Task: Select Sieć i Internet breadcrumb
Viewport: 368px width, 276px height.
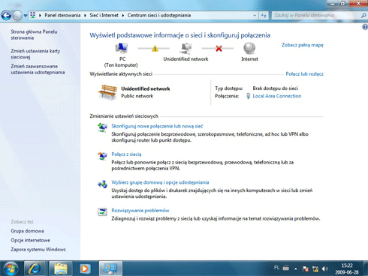Action: [x=104, y=15]
